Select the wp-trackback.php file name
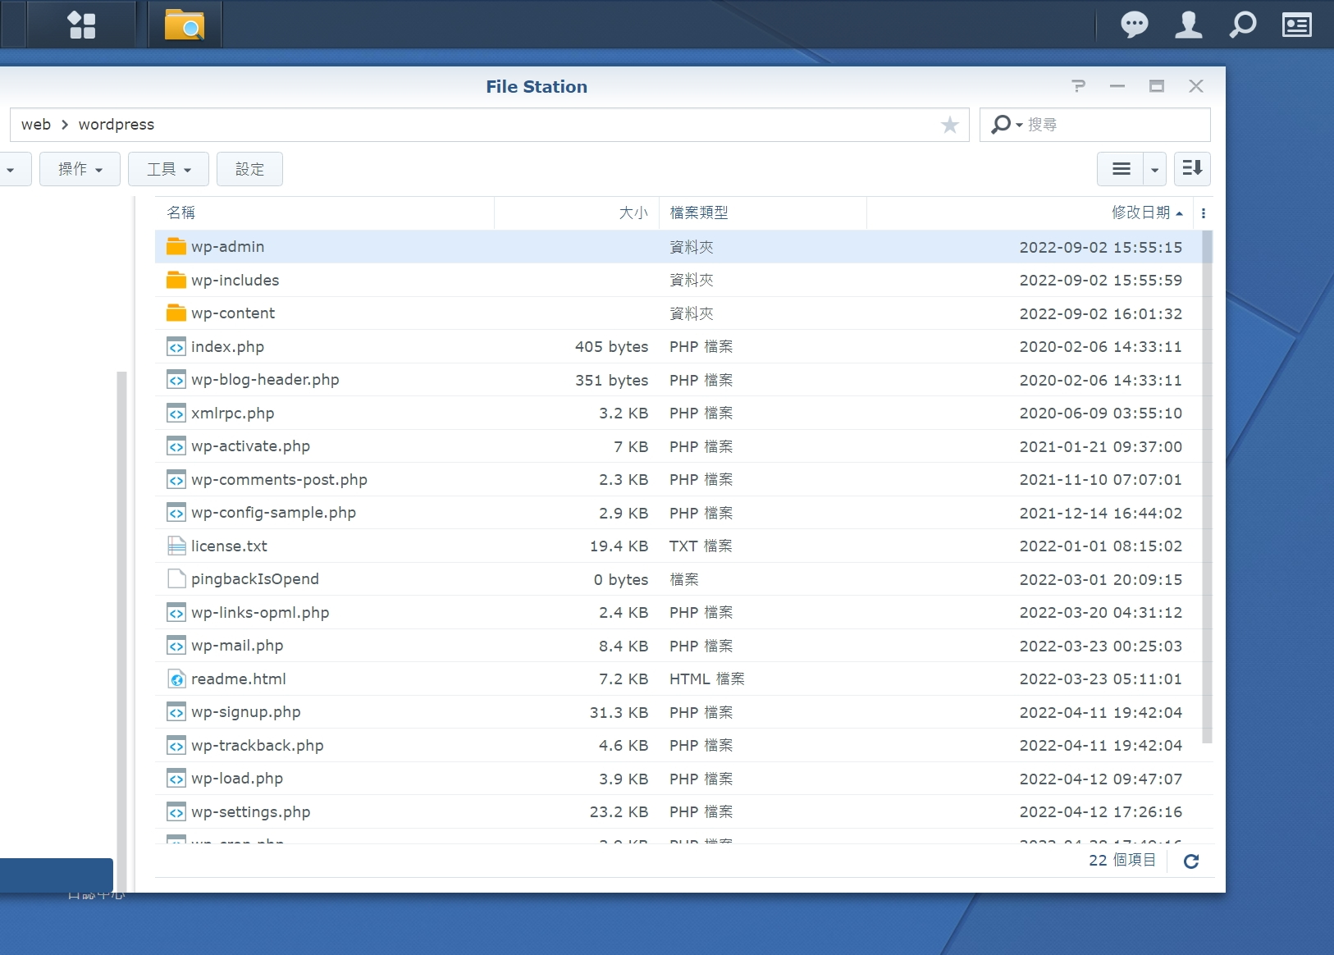This screenshot has width=1334, height=955. pos(257,745)
